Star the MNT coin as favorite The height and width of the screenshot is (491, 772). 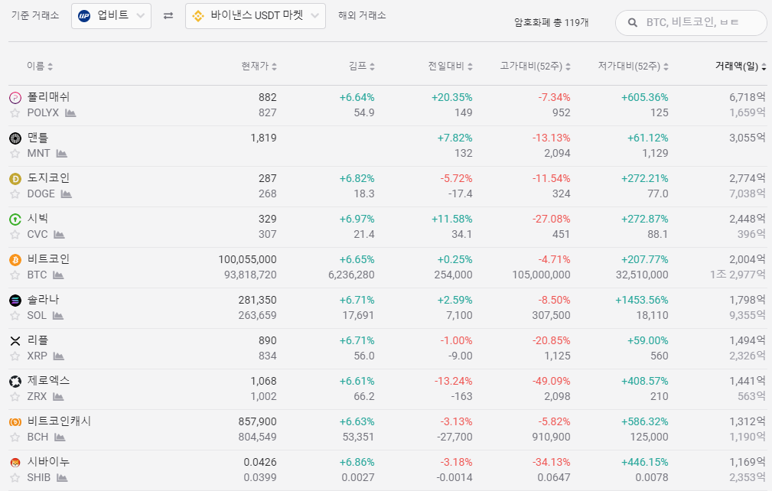15,154
